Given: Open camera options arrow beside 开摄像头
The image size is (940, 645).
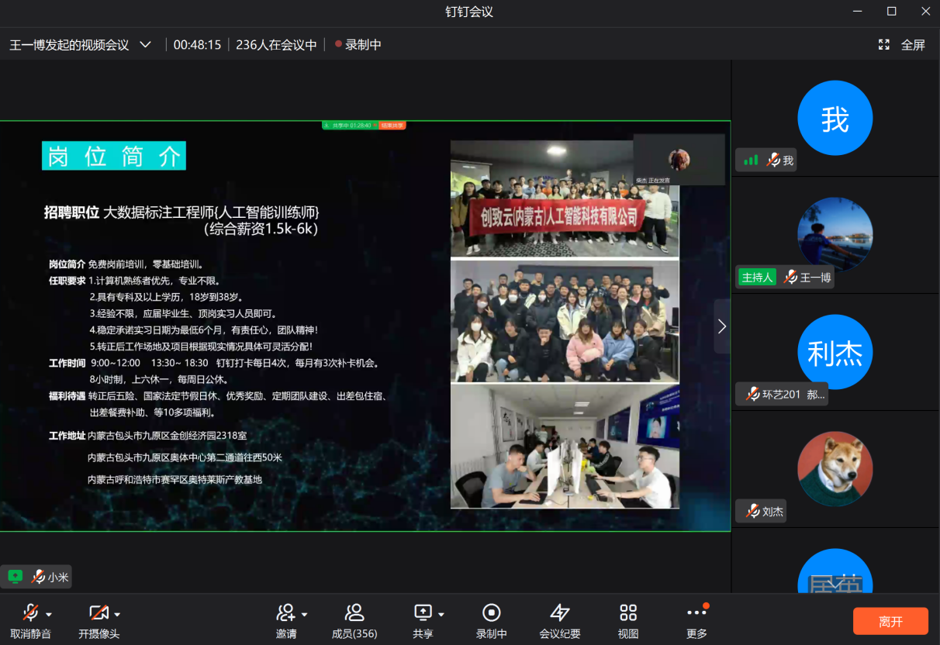Looking at the screenshot, I should (117, 615).
